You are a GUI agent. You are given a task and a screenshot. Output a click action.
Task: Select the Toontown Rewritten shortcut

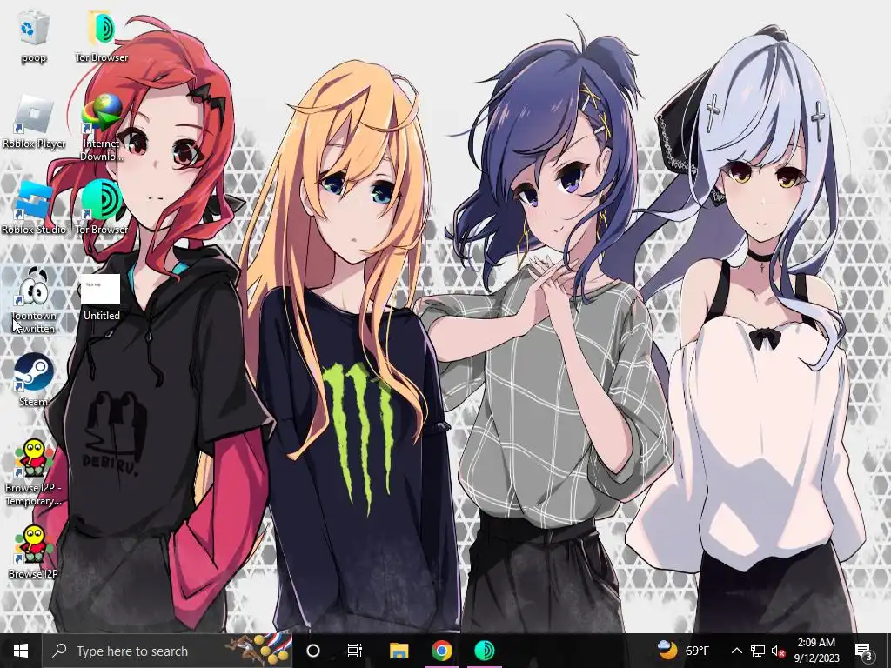pyautogui.click(x=34, y=300)
